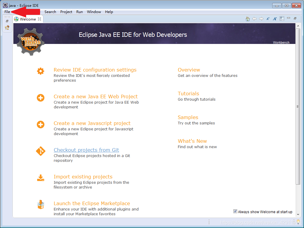304x228 pixels.
Task: Click the Home icon in Welcome toolbar
Action: (x=248, y=19)
